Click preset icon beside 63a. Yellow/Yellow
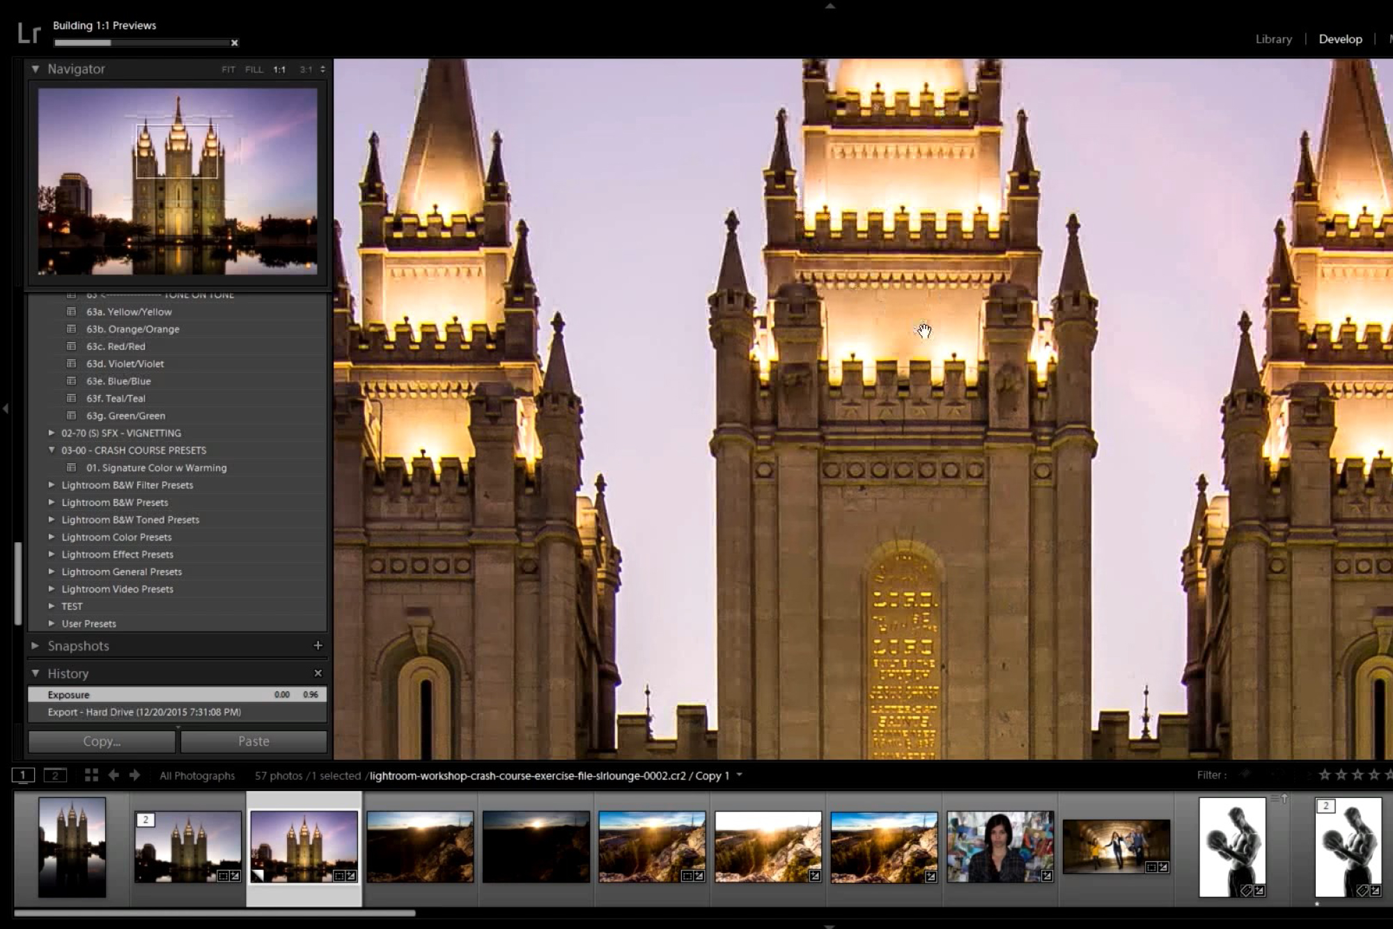1393x929 pixels. 71,312
